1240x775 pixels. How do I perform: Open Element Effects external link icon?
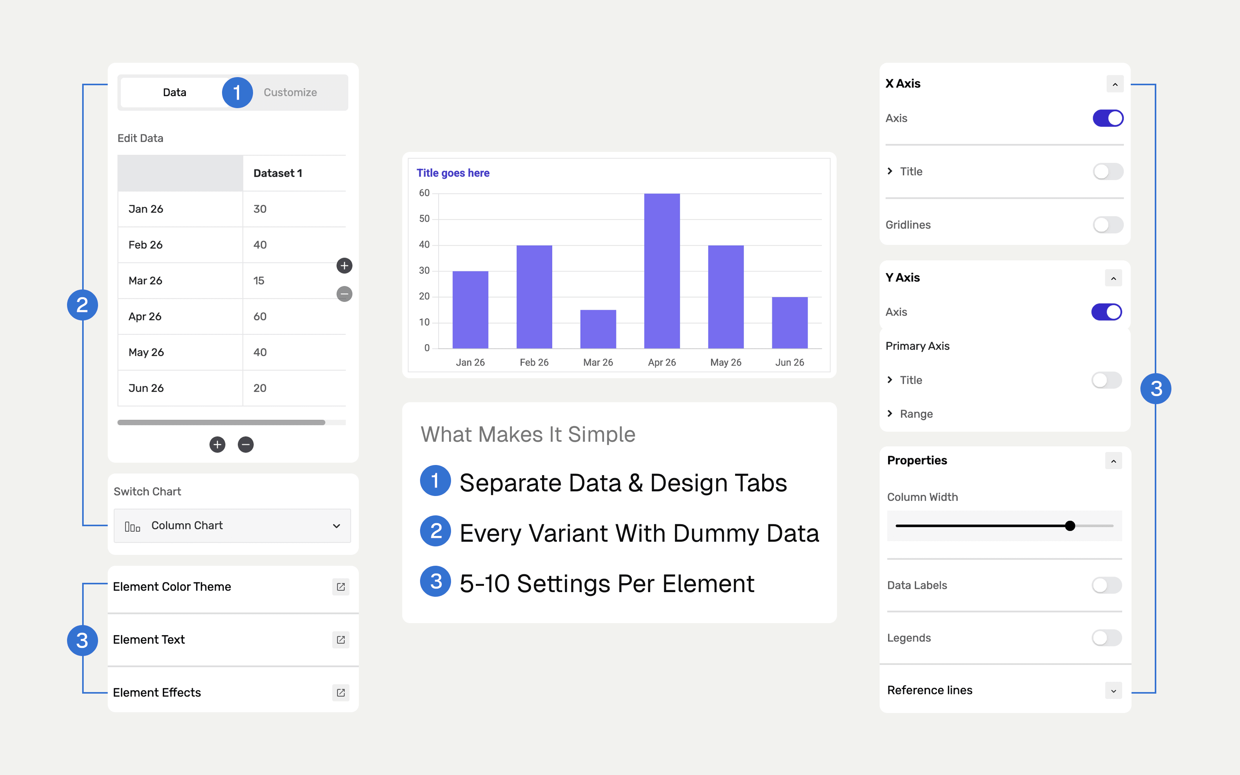click(341, 693)
